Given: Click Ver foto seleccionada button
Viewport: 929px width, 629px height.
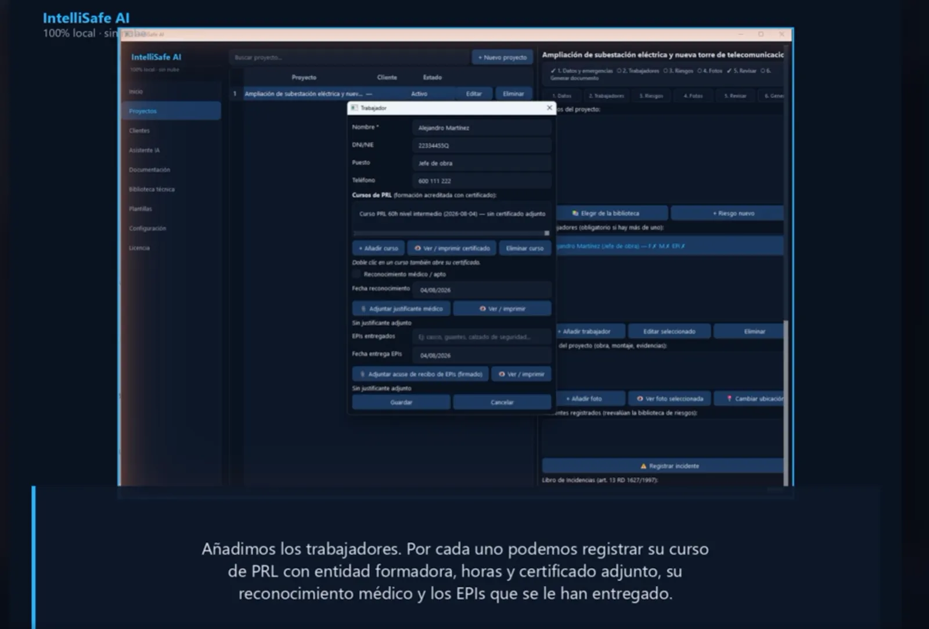Looking at the screenshot, I should tap(669, 399).
